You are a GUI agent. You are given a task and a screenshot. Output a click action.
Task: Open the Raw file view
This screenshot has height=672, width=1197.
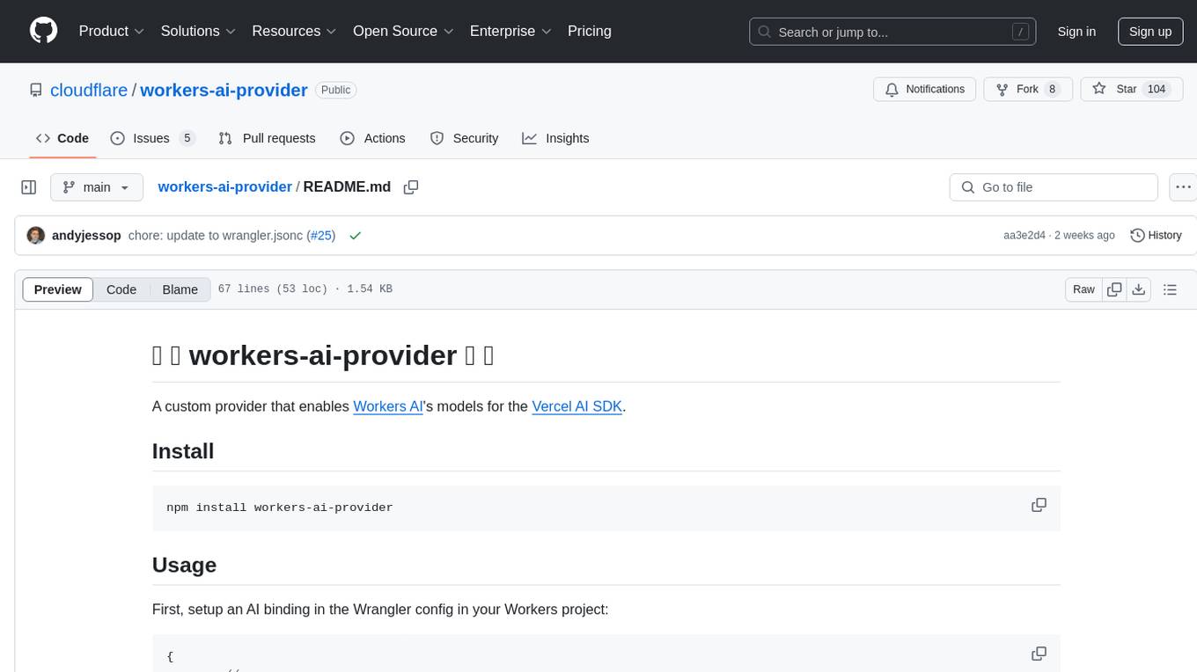pos(1083,289)
